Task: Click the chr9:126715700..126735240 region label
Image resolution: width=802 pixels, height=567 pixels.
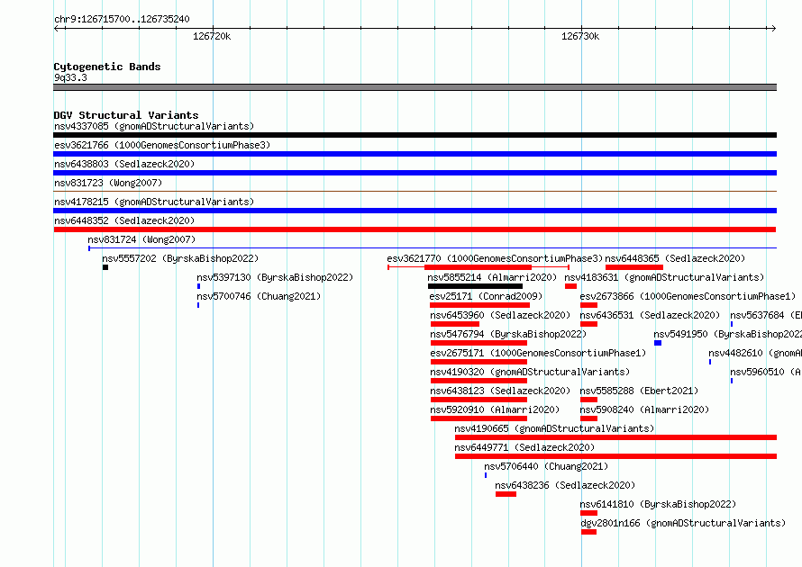Action: pos(122,19)
